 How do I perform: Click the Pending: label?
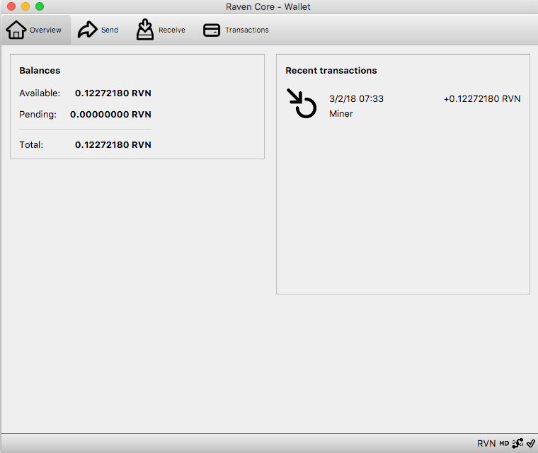38,114
